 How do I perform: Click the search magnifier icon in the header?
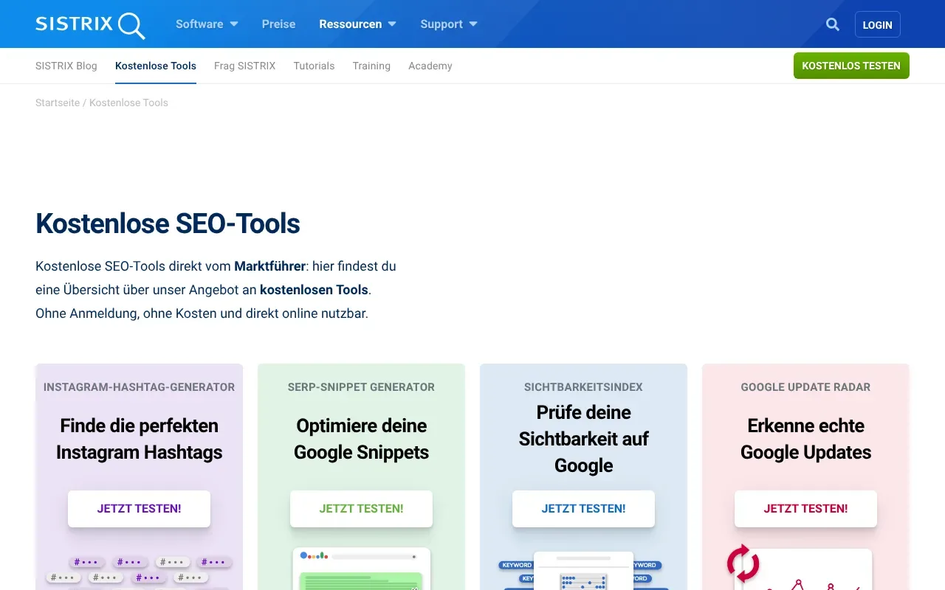tap(832, 24)
